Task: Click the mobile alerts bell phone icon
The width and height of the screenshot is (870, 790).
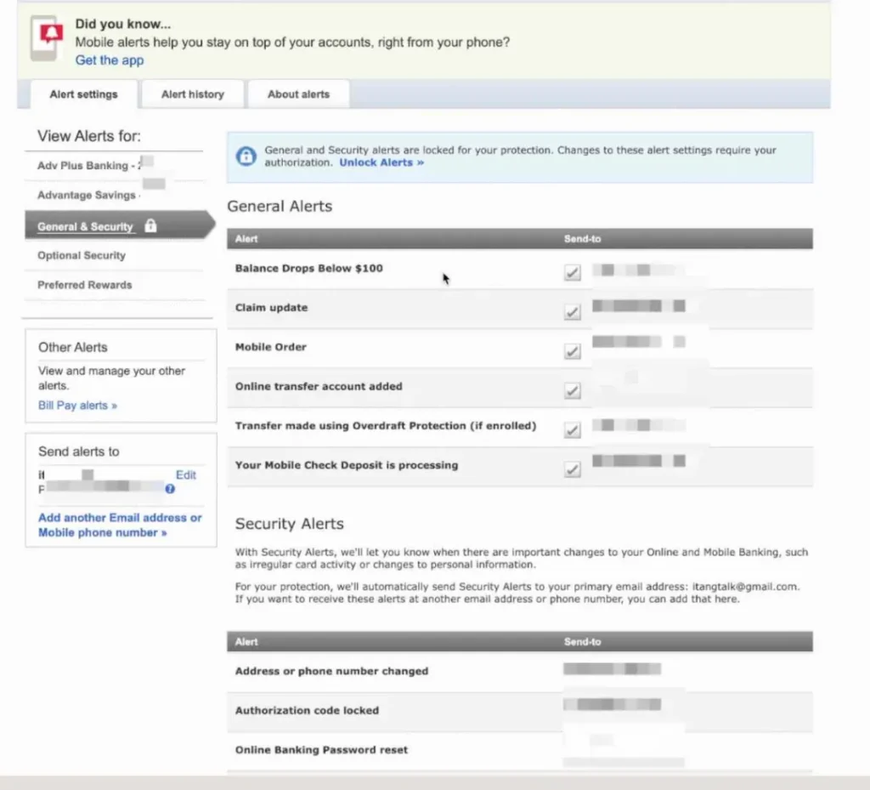Action: 46,40
